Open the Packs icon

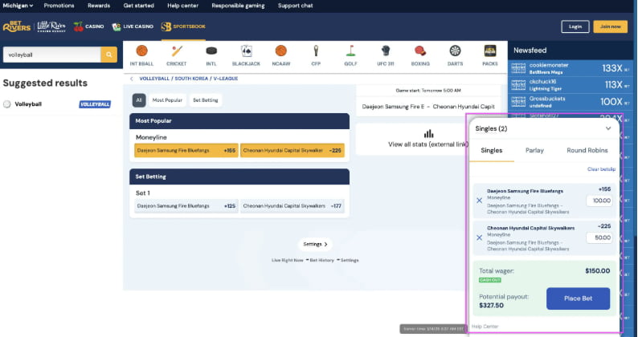[490, 51]
